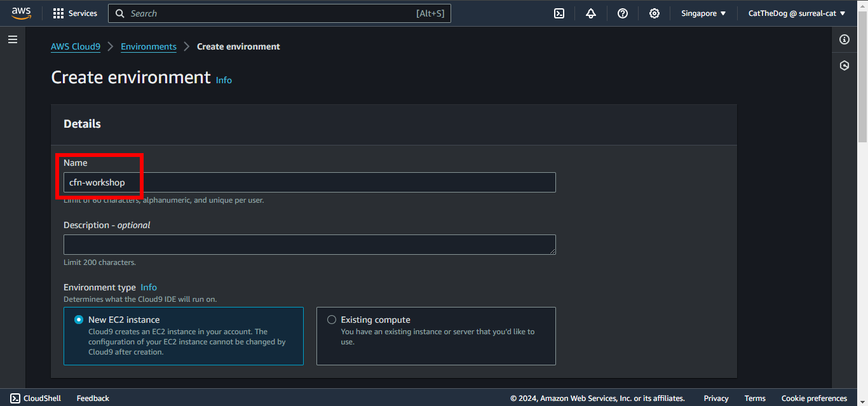
Task: Open the info panel icon on right
Action: [844, 39]
